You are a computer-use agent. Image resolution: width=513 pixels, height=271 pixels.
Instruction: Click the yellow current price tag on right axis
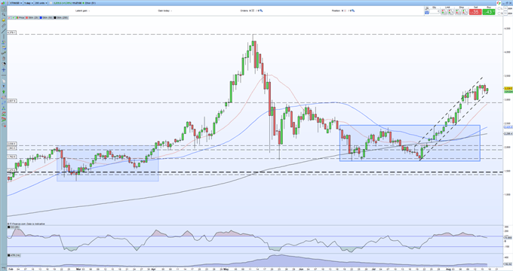(x=508, y=89)
